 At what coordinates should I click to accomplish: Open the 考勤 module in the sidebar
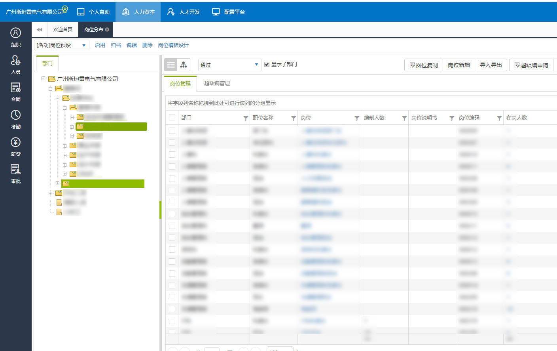click(x=16, y=119)
